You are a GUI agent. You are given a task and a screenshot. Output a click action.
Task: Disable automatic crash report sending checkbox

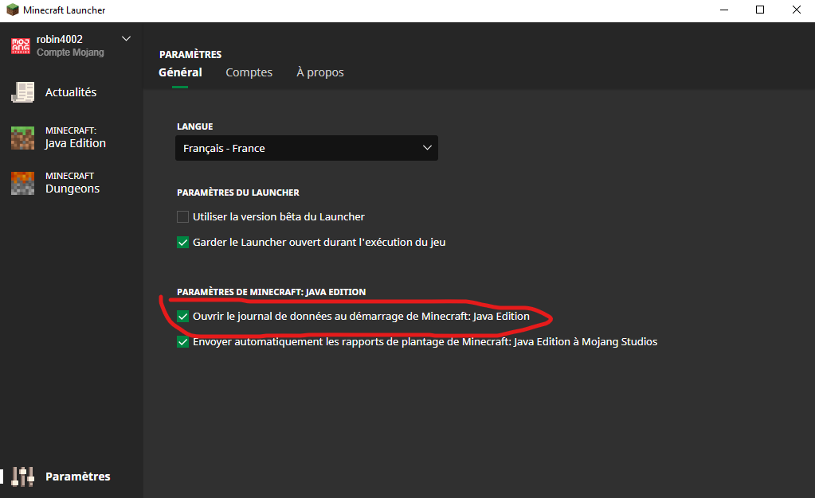pos(183,342)
